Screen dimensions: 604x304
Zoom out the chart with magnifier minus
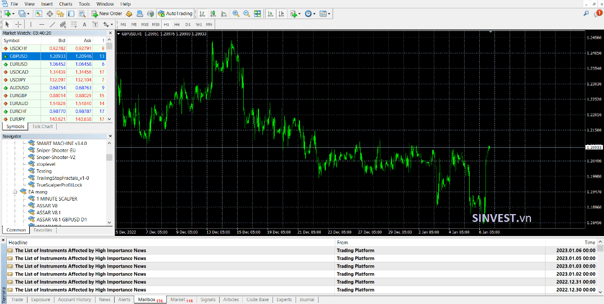[247, 13]
